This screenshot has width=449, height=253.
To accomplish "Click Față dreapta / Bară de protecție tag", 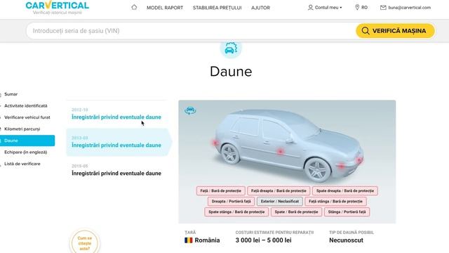I will 279,190.
